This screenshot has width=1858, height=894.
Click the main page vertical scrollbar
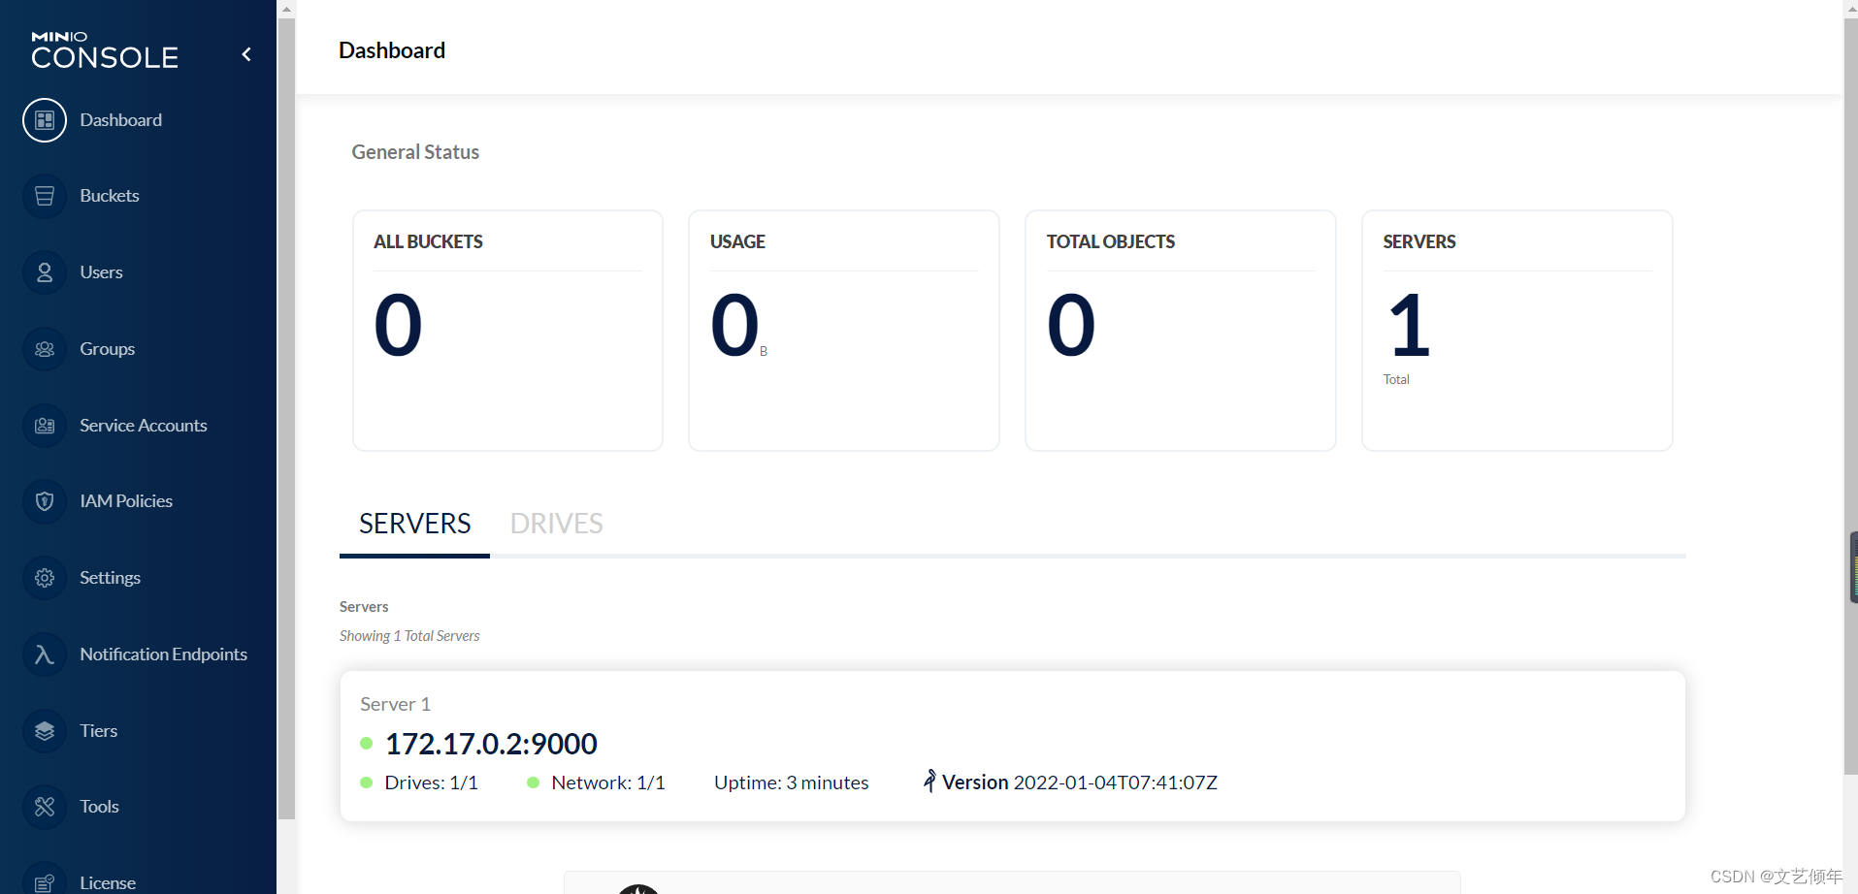[x=1850, y=397]
